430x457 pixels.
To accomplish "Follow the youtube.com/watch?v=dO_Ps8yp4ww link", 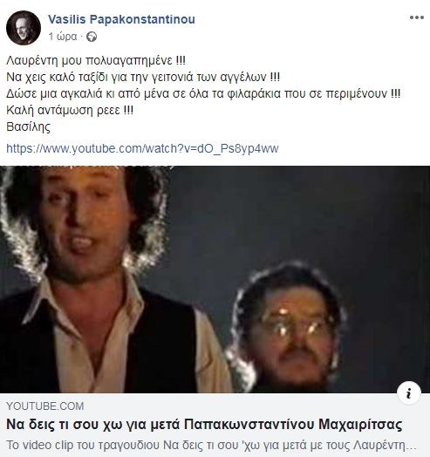I will coord(142,148).
